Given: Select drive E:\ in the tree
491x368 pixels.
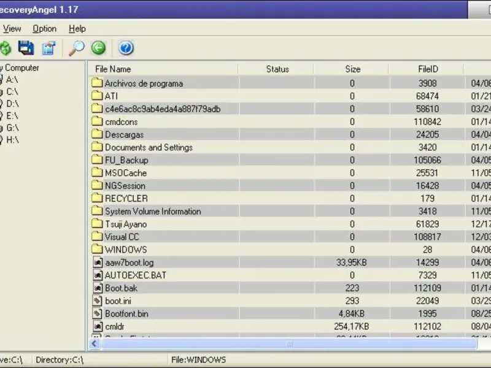Looking at the screenshot, I should coord(12,115).
